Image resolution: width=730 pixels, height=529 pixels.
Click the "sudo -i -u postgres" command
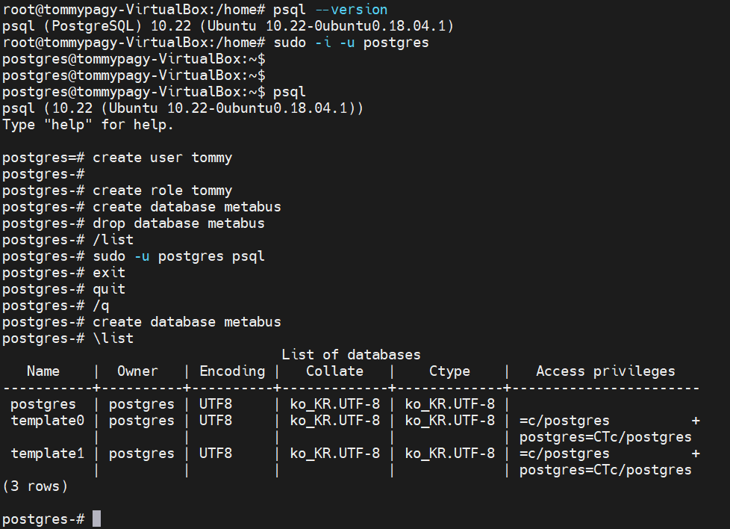pyautogui.click(x=351, y=43)
